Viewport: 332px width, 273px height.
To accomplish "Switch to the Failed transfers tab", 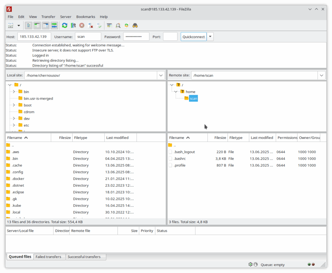I will coord(48,257).
